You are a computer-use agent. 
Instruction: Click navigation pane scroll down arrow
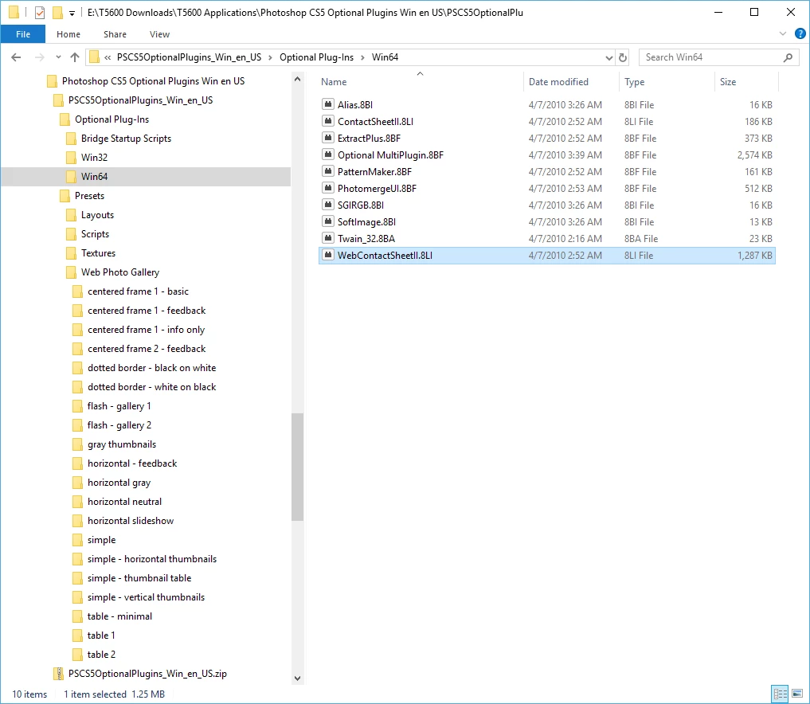[x=297, y=679]
